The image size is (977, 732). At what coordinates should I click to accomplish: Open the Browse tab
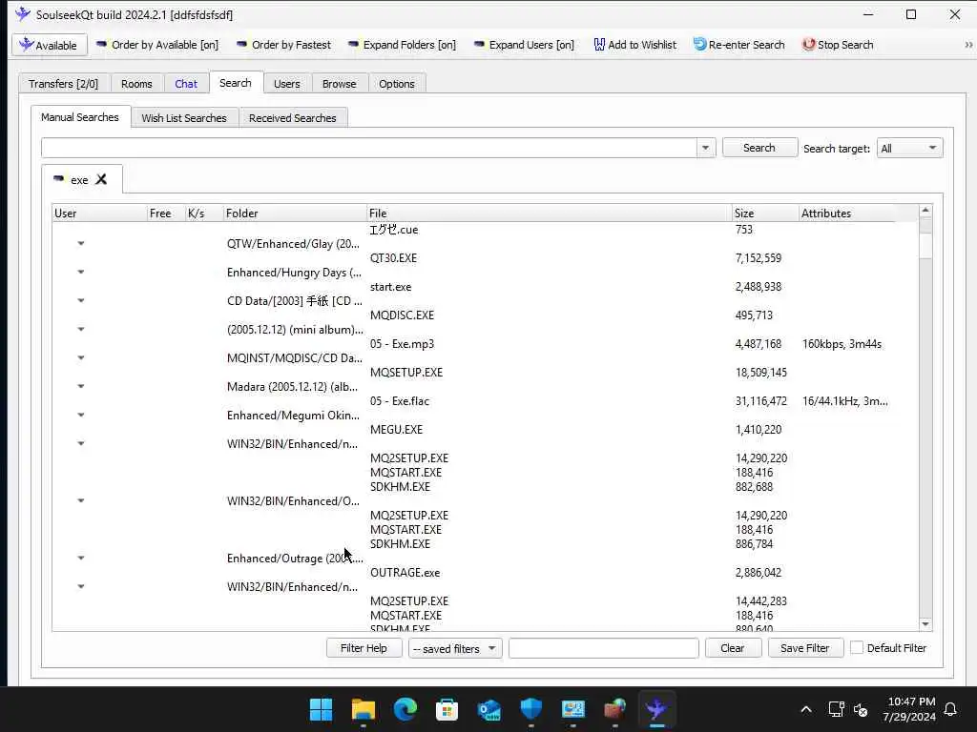click(x=340, y=84)
